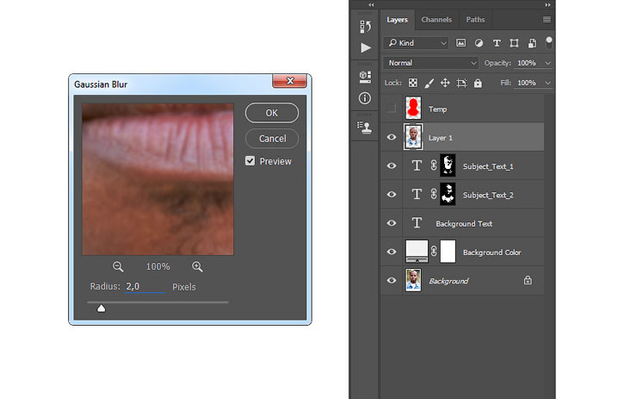The height and width of the screenshot is (399, 624).
Task: Filter layers by adjustment layer icon
Action: tap(479, 43)
